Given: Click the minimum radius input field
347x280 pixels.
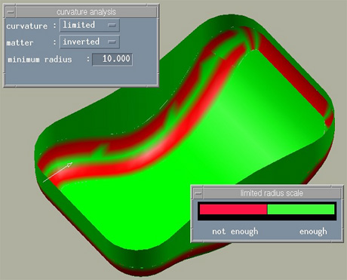Looking at the screenshot, I should (112, 60).
